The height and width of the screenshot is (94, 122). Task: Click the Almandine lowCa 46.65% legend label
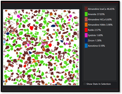pyautogui.click(x=101, y=9)
